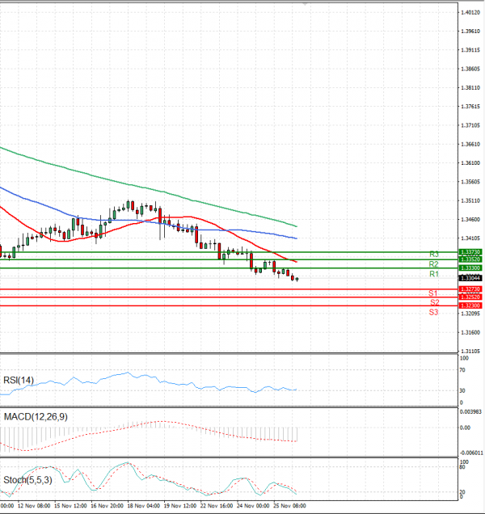Select the S2 support label
The width and height of the screenshot is (485, 514).
tap(433, 302)
